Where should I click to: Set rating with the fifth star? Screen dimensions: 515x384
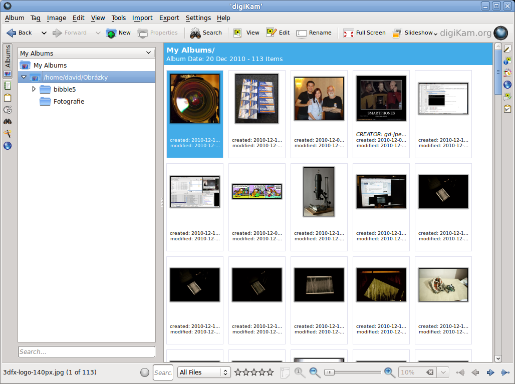tap(270, 372)
